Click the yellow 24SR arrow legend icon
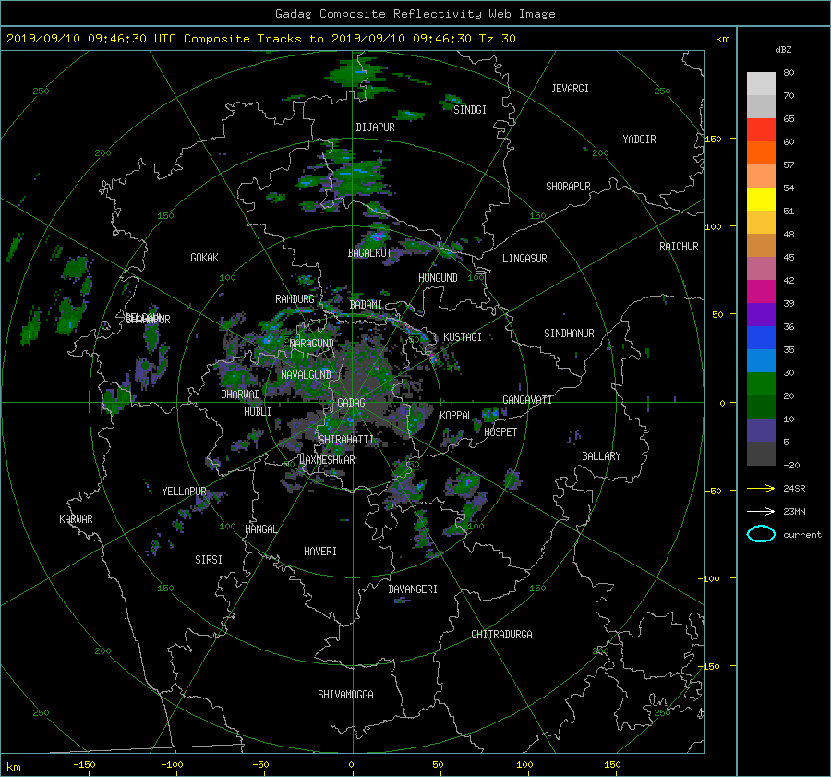Screen dimensions: 831x777 (761, 489)
